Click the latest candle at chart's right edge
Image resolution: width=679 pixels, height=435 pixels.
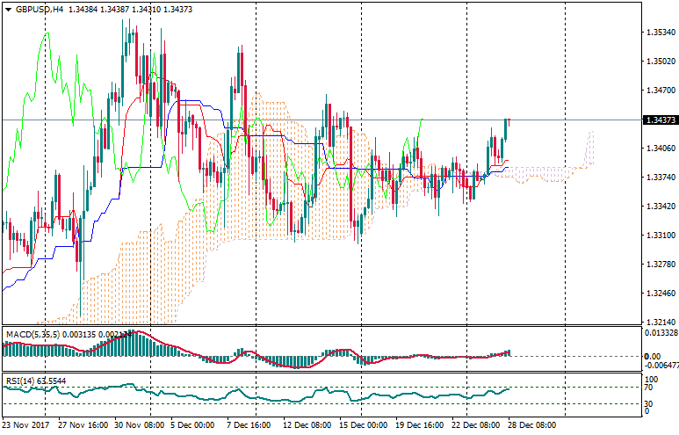[x=507, y=128]
